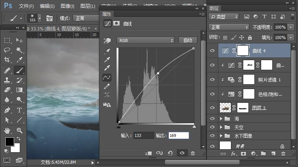Choose draw-curve pencil mode in Curves
298x167 pixels.
click(107, 86)
